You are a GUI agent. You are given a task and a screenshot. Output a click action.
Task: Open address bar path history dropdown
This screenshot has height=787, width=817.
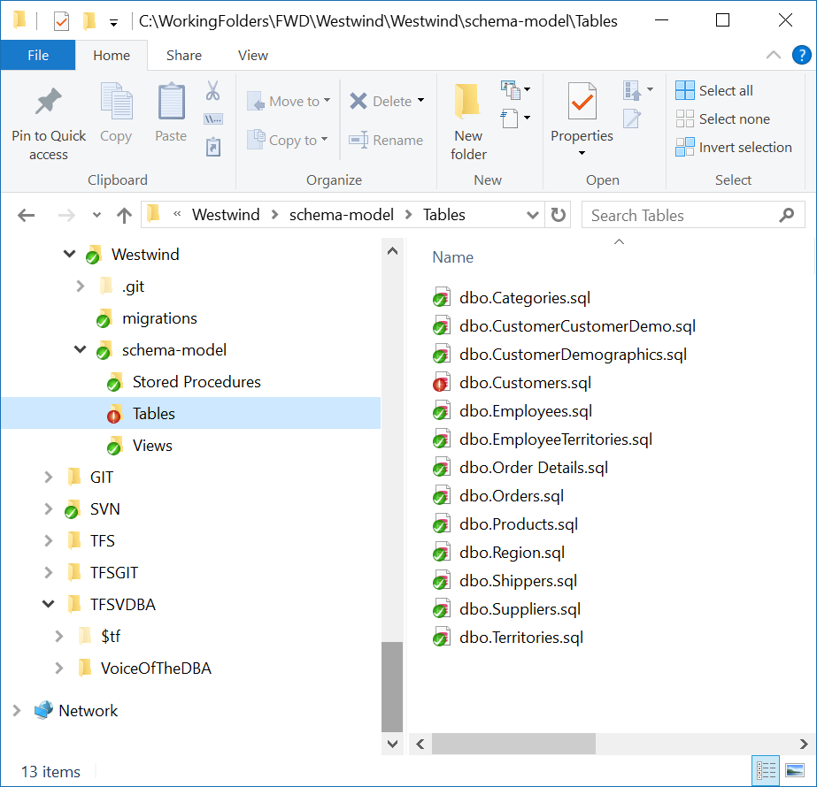533,215
